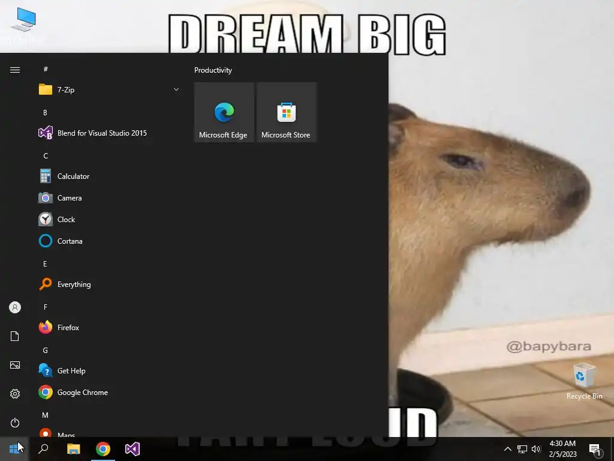The width and height of the screenshot is (614, 461).
Task: Launch Firefox from the app list
Action: click(x=109, y=327)
